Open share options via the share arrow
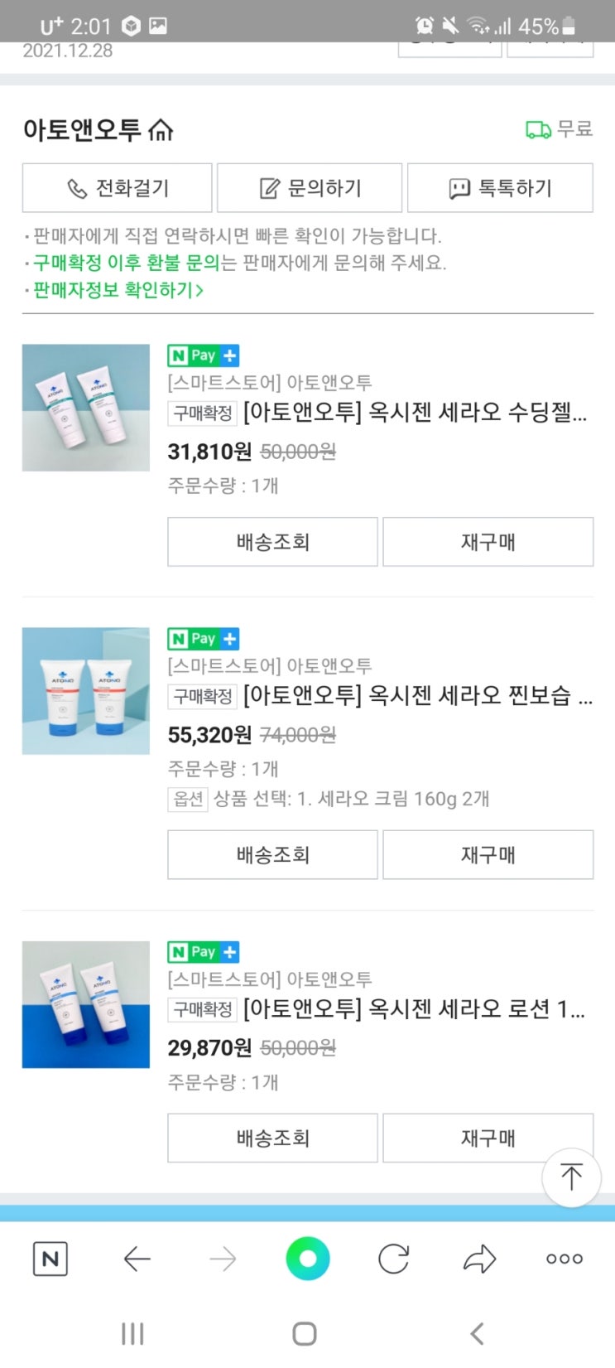The height and width of the screenshot is (1368, 615). tap(479, 1259)
